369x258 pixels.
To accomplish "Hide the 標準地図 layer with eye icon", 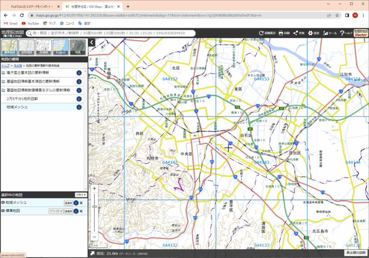I will (x=3, y=211).
